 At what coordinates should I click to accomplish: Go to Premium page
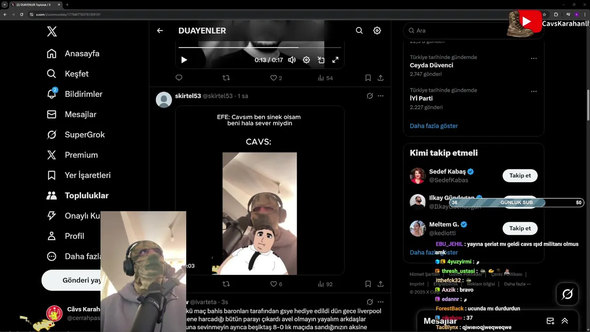coord(72,155)
